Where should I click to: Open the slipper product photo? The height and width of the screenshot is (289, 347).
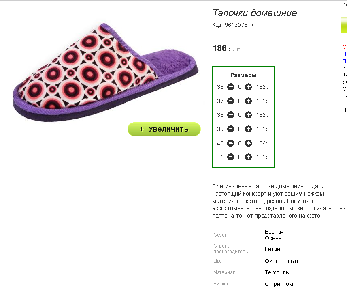106,72
